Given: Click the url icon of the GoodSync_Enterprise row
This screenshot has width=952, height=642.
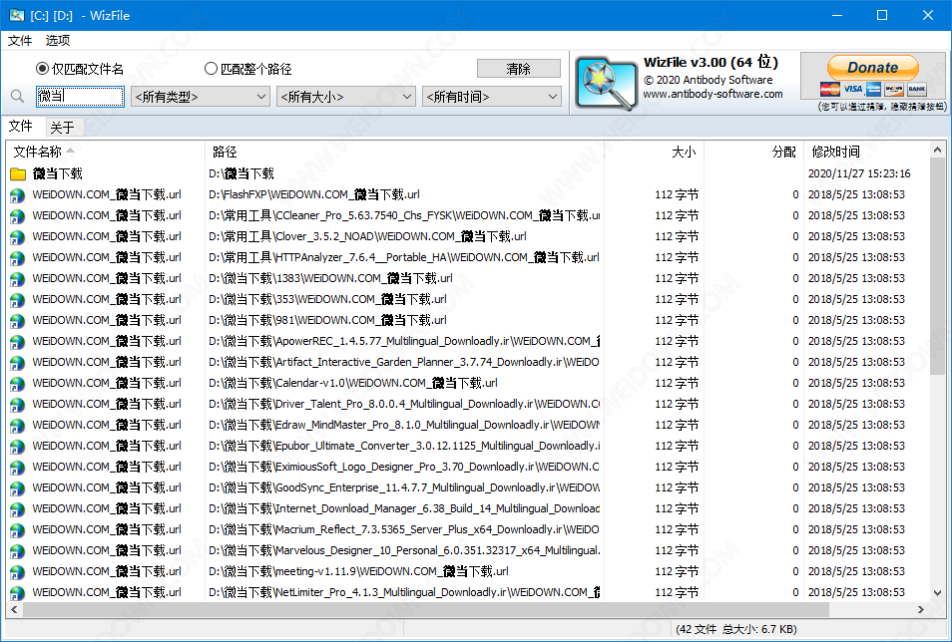Looking at the screenshot, I should coord(18,488).
